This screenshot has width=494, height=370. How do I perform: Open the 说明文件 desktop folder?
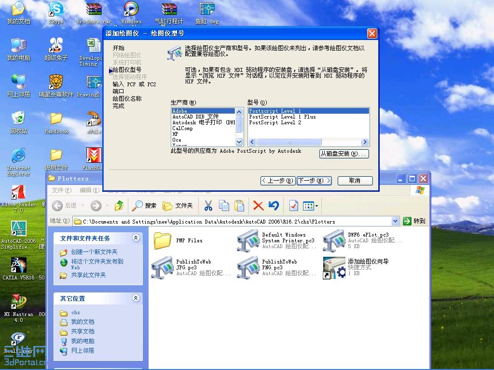[56, 159]
